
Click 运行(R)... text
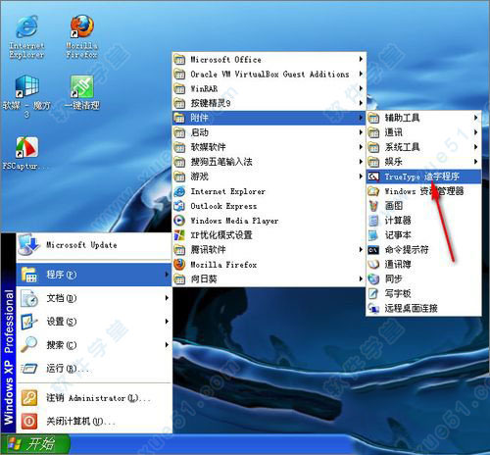[68, 369]
